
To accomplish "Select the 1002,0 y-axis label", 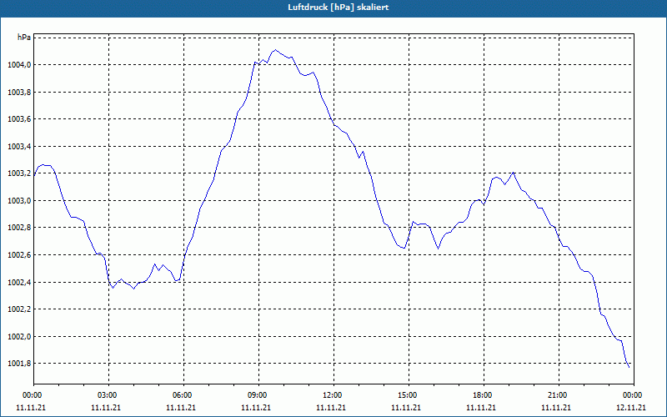I will click(x=19, y=337).
